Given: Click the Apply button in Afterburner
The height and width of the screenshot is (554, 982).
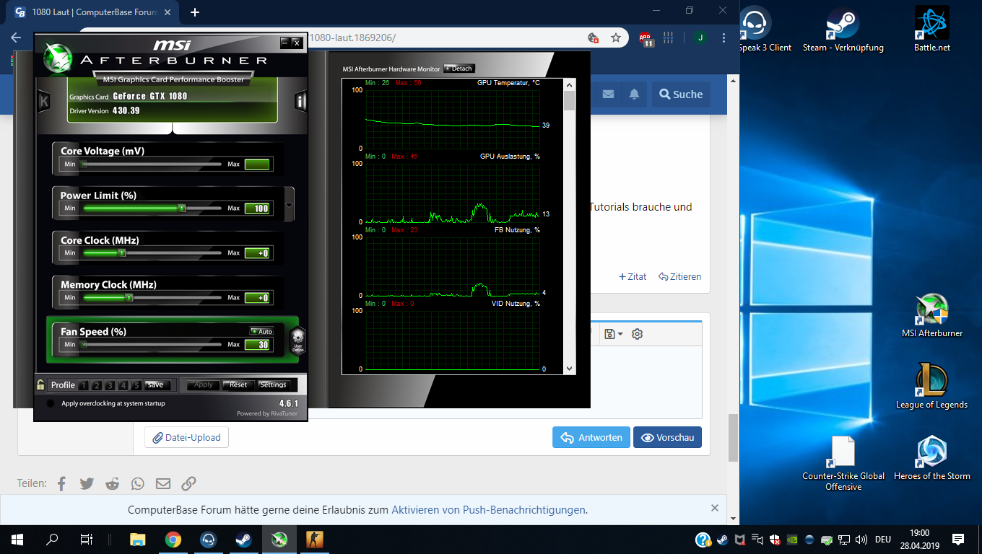Looking at the screenshot, I should [x=204, y=384].
